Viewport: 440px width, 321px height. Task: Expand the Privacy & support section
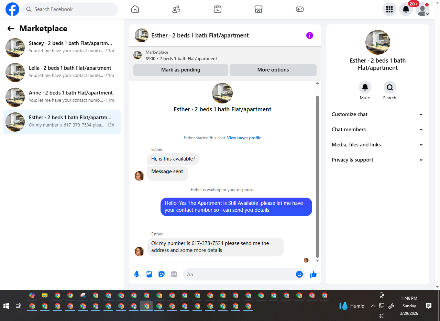tap(377, 160)
